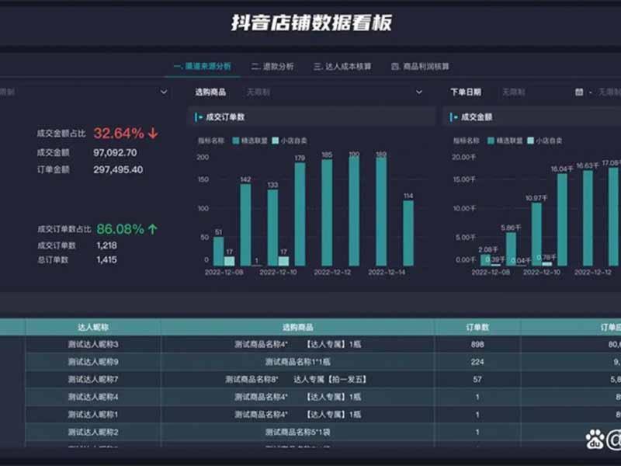Select the bar labeled 51 in 成交订单数
621x466 pixels.
click(219, 251)
